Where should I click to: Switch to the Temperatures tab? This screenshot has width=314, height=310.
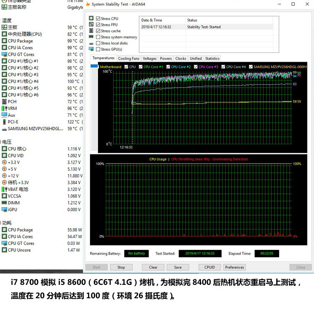coord(103,58)
